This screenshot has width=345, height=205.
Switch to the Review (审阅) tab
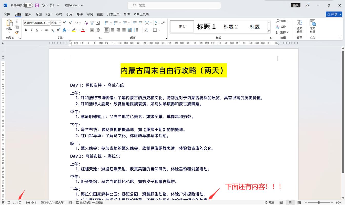point(90,14)
